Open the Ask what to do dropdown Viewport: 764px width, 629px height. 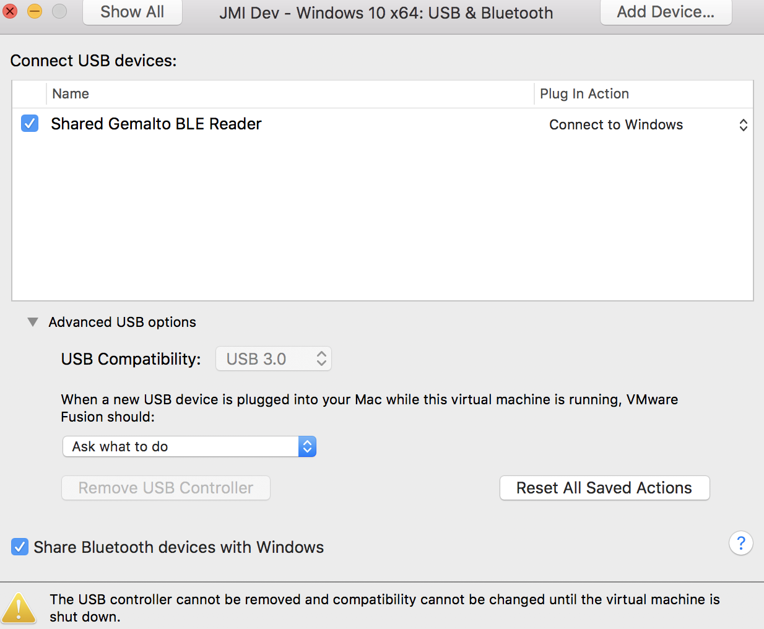point(189,446)
